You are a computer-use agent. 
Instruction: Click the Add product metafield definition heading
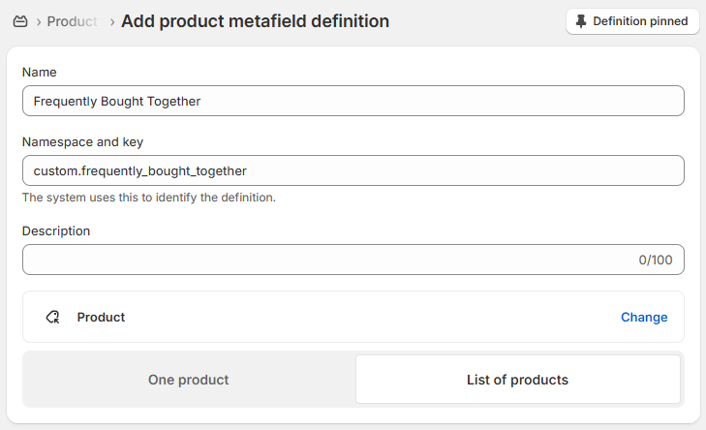coord(256,21)
